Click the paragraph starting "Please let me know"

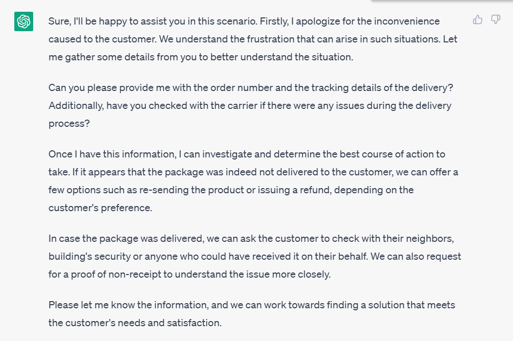coord(252,314)
